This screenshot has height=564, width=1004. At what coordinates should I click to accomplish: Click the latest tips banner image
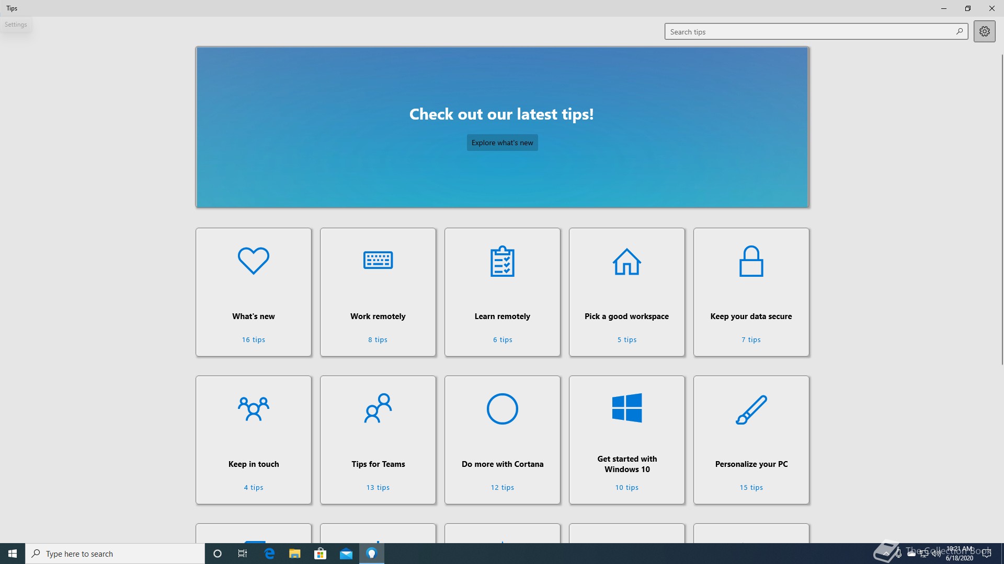click(x=502, y=78)
